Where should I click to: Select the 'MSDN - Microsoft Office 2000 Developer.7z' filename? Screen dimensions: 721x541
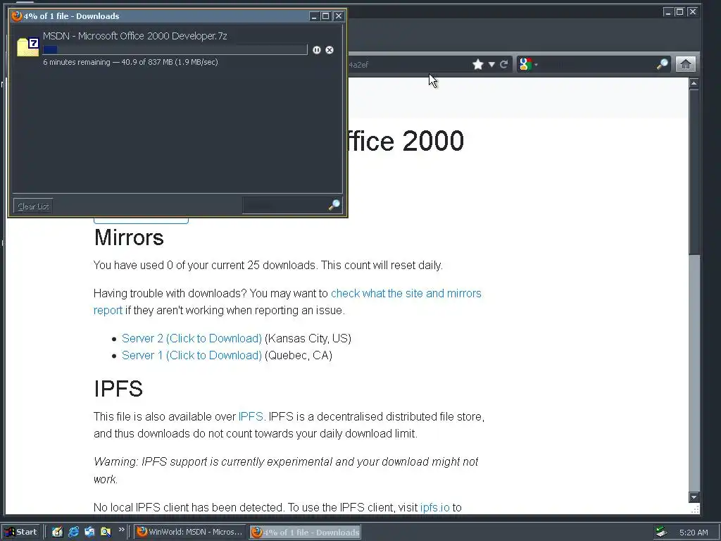(134, 36)
